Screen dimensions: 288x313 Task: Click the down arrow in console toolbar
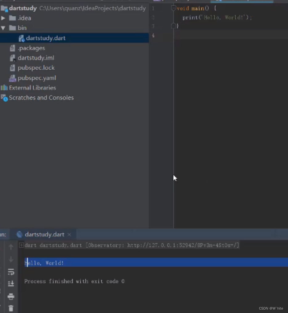11,259
